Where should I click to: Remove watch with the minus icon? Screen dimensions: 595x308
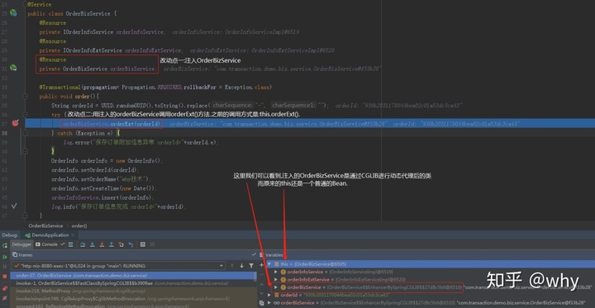tap(261, 274)
